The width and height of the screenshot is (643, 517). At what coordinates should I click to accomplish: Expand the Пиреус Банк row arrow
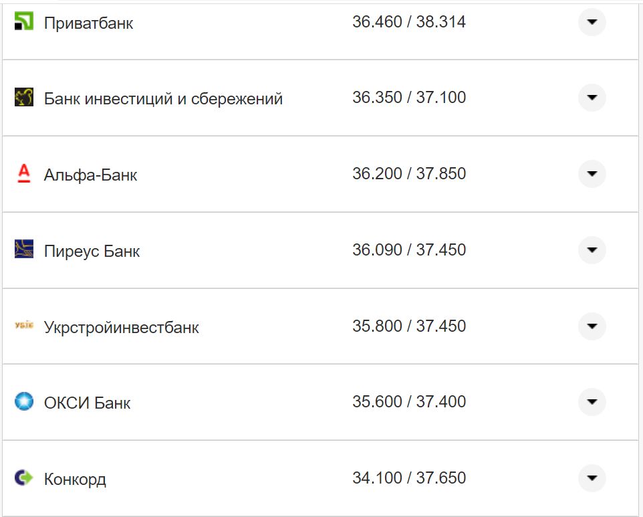pyautogui.click(x=592, y=250)
